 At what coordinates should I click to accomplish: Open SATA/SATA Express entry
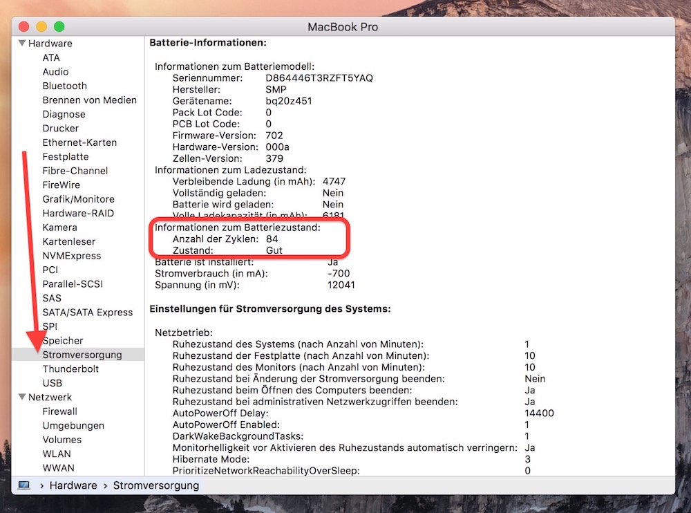[88, 313]
